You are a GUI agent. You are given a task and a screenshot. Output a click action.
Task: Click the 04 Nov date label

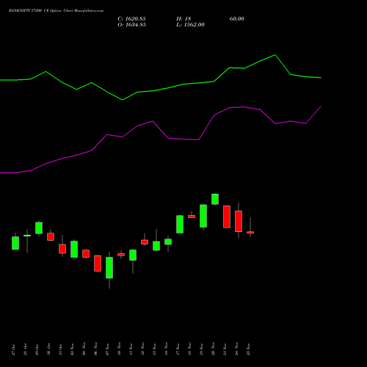click(x=84, y=349)
